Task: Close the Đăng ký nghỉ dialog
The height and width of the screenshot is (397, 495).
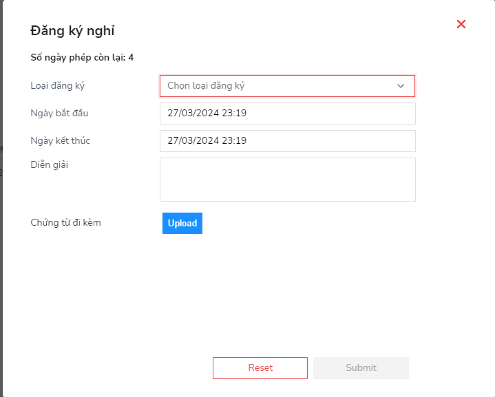Action: coord(461,24)
